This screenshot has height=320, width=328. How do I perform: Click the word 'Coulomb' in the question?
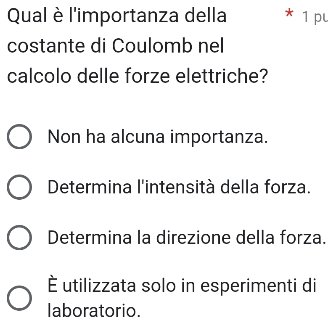[x=152, y=46]
